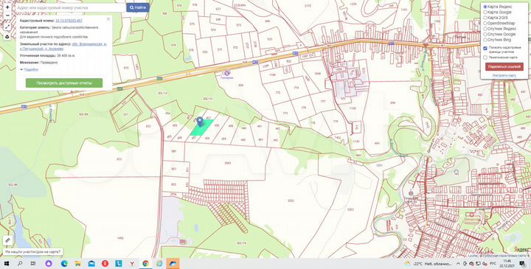Screen dimensions: 531x269
Task: Select the highlighted green parcel on map
Action: [202, 128]
